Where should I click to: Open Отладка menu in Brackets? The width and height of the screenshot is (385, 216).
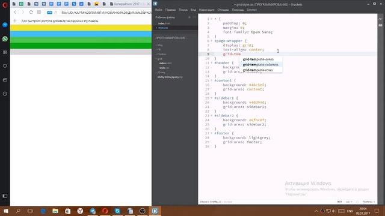point(223,10)
